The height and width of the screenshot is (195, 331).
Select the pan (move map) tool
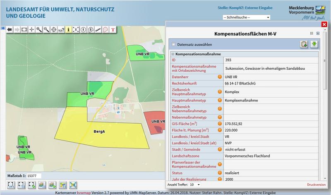point(31,30)
